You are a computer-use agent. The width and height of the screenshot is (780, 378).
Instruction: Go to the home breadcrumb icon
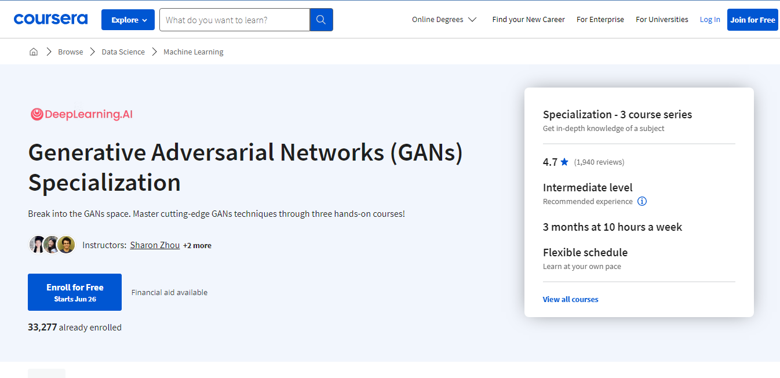(34, 52)
